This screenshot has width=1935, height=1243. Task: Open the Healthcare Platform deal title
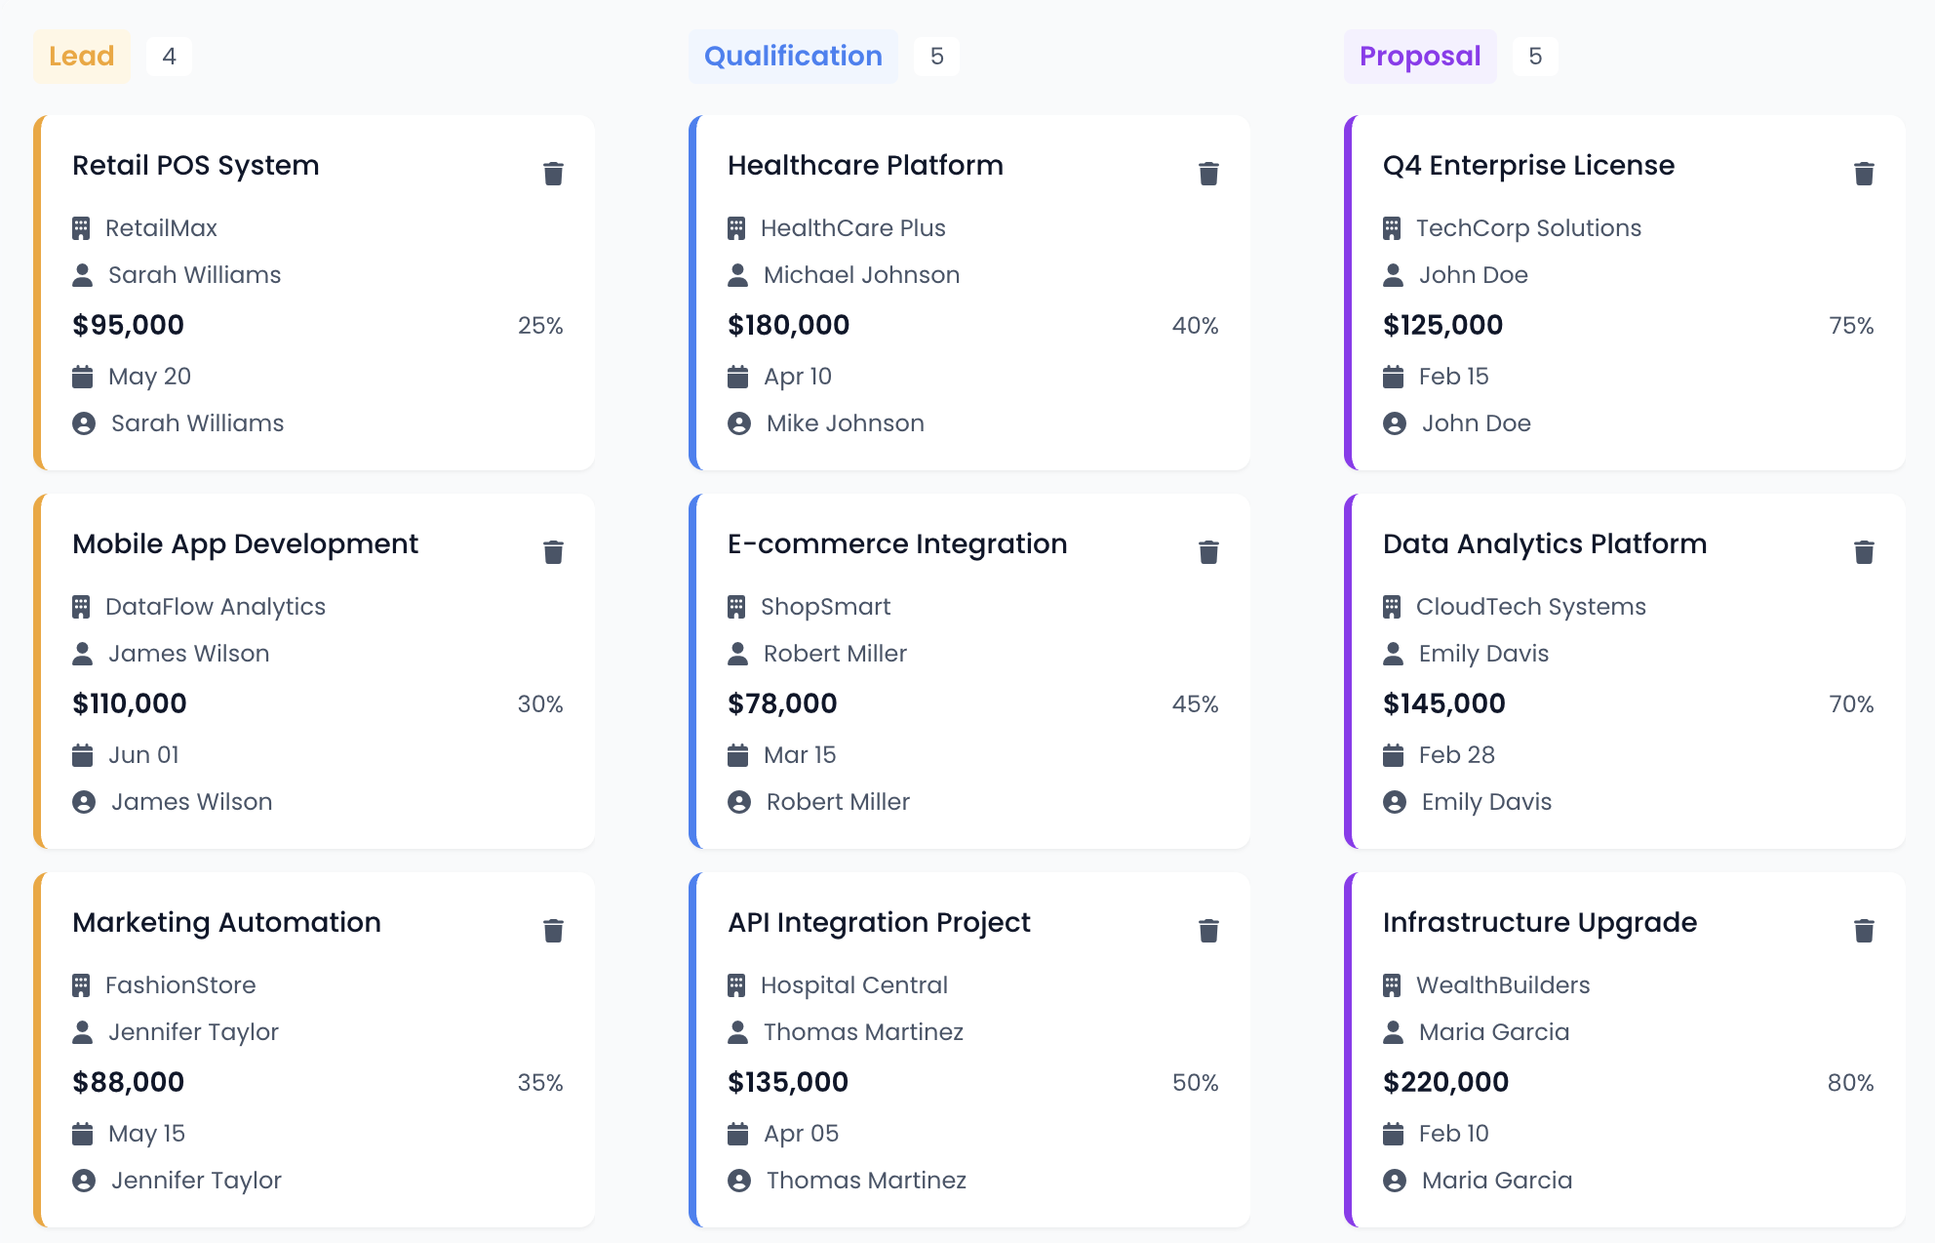(865, 166)
